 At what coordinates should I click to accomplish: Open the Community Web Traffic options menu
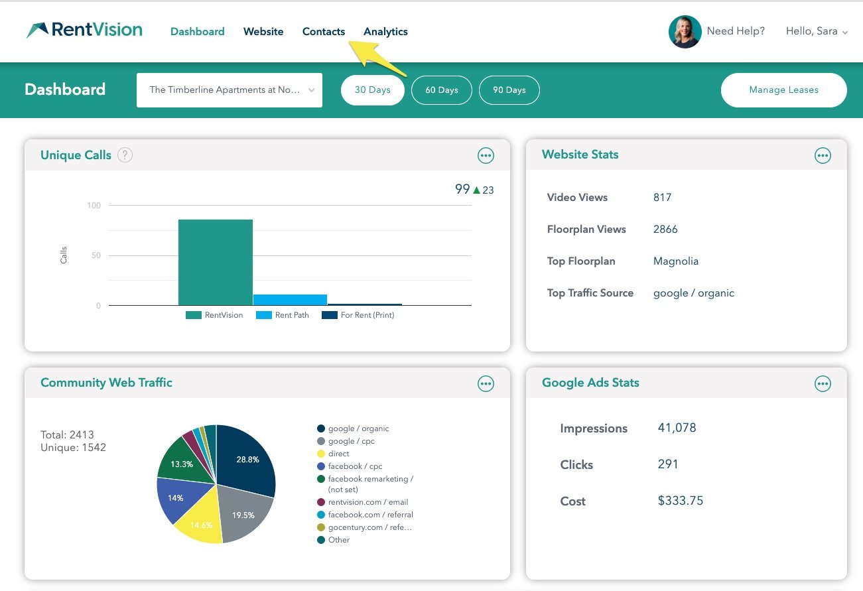pos(486,383)
